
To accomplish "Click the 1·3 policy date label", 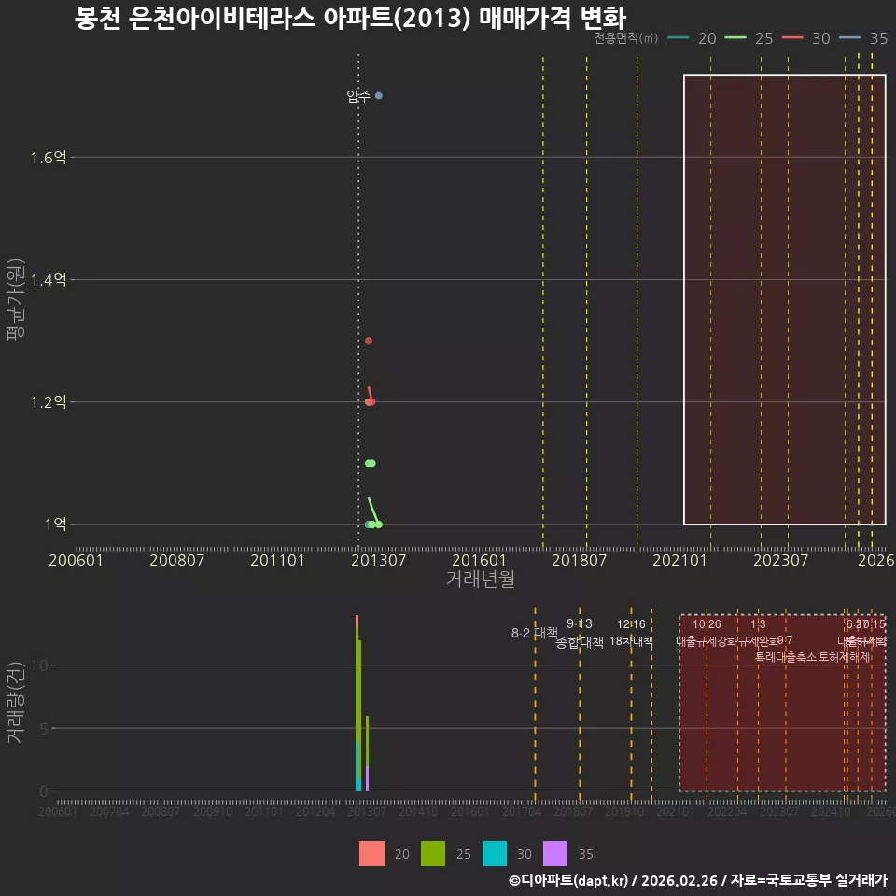I will tap(758, 624).
